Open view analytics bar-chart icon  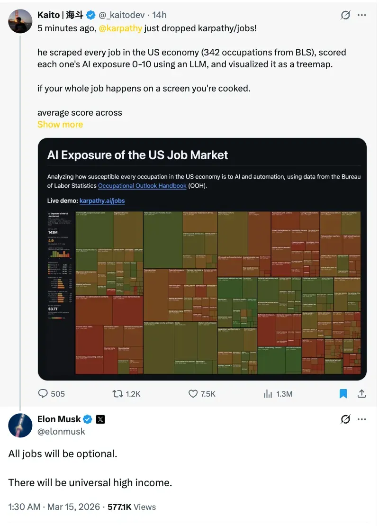click(268, 393)
